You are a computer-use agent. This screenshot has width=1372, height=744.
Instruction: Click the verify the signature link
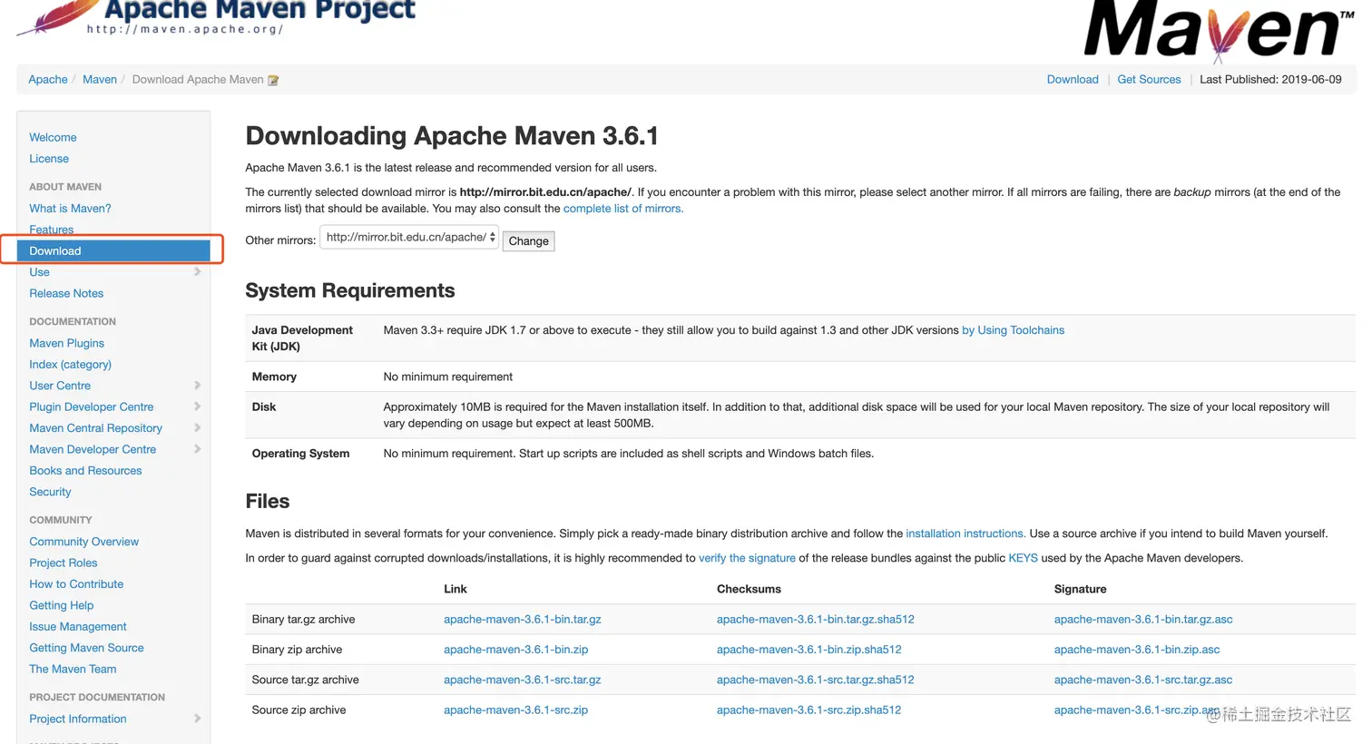(x=747, y=558)
